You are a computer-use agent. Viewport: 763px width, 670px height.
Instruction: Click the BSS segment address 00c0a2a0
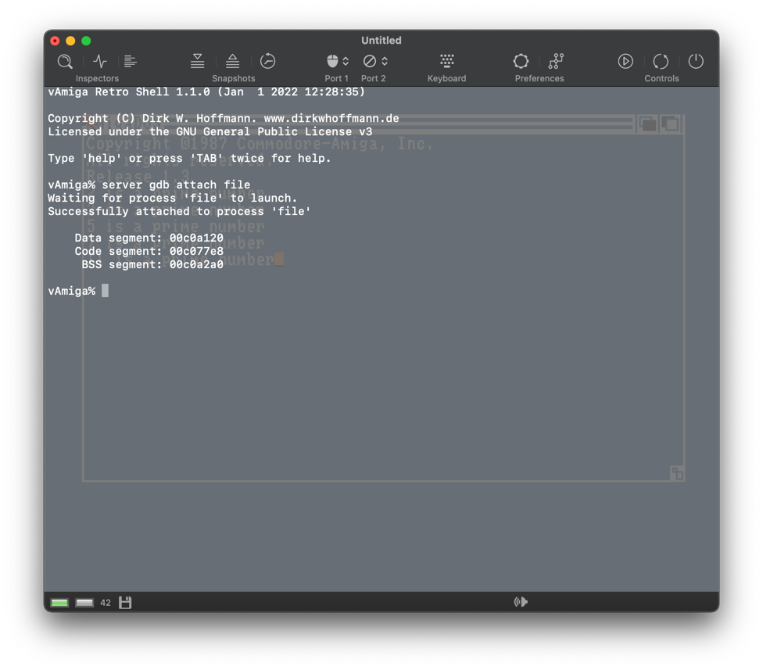196,264
